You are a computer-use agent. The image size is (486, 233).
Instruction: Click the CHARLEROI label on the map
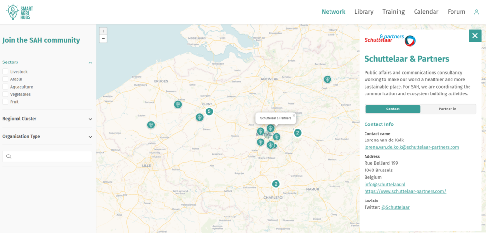273,197
